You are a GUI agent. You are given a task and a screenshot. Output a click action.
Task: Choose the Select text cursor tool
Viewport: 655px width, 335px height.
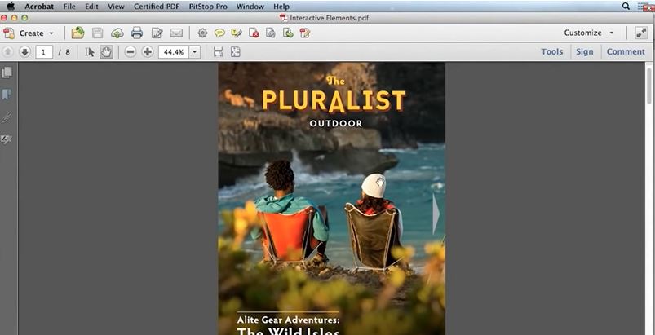pos(90,51)
